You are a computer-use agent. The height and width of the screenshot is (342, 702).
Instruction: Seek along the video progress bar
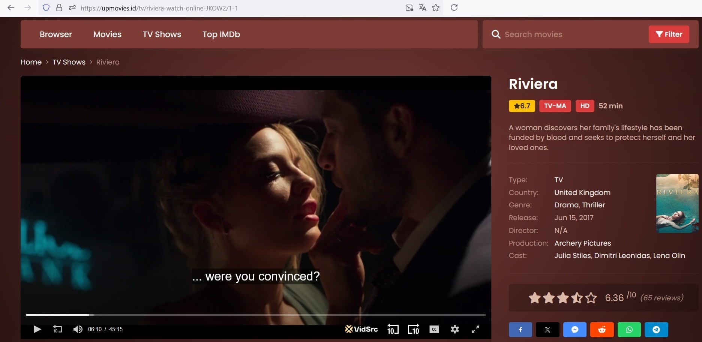click(x=256, y=315)
